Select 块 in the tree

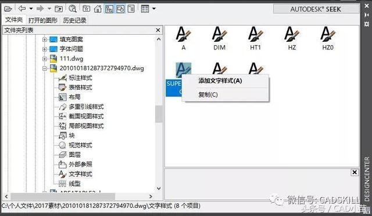click(x=71, y=136)
